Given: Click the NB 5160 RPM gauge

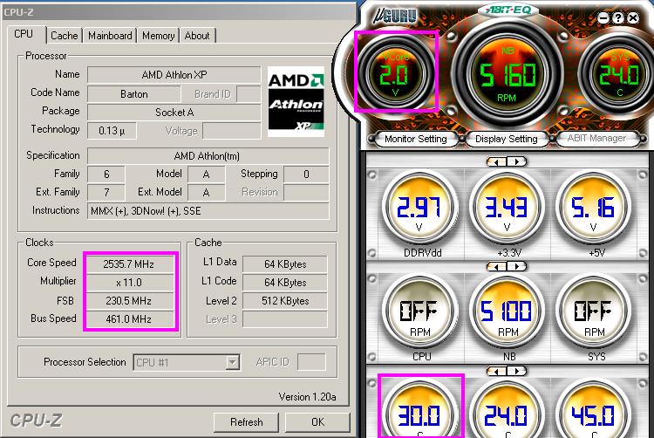Looking at the screenshot, I should tap(507, 73).
